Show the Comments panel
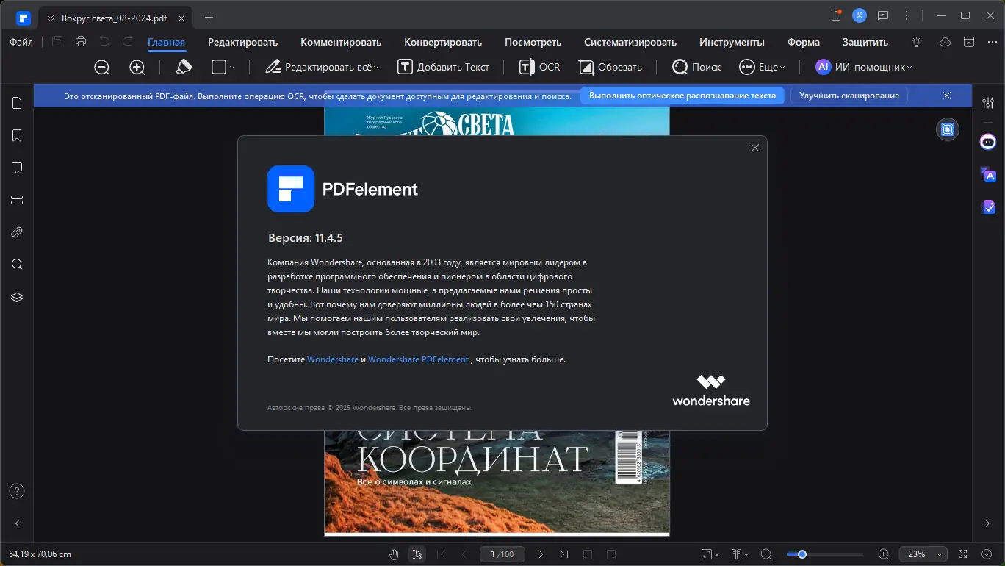 click(16, 168)
